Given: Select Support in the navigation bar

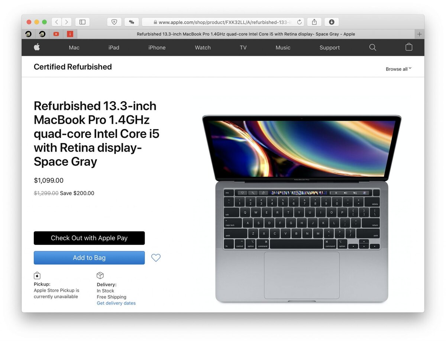Looking at the screenshot, I should [x=330, y=48].
